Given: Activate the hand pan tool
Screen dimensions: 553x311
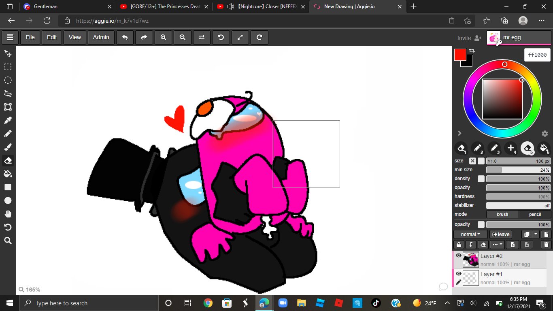Looking at the screenshot, I should click(x=8, y=214).
